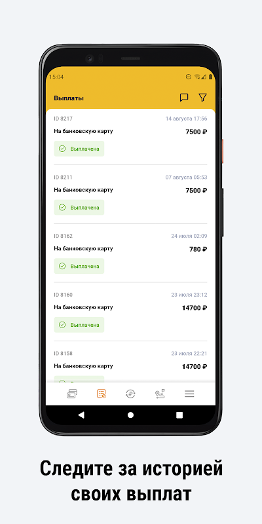
Task: Tap the Android home circle button
Action: (x=130, y=415)
